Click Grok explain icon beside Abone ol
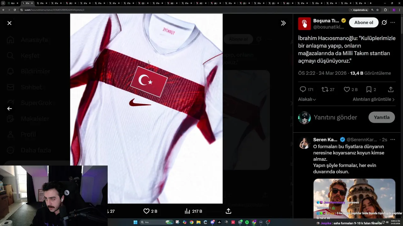Image resolution: width=403 pixels, height=226 pixels. click(384, 23)
